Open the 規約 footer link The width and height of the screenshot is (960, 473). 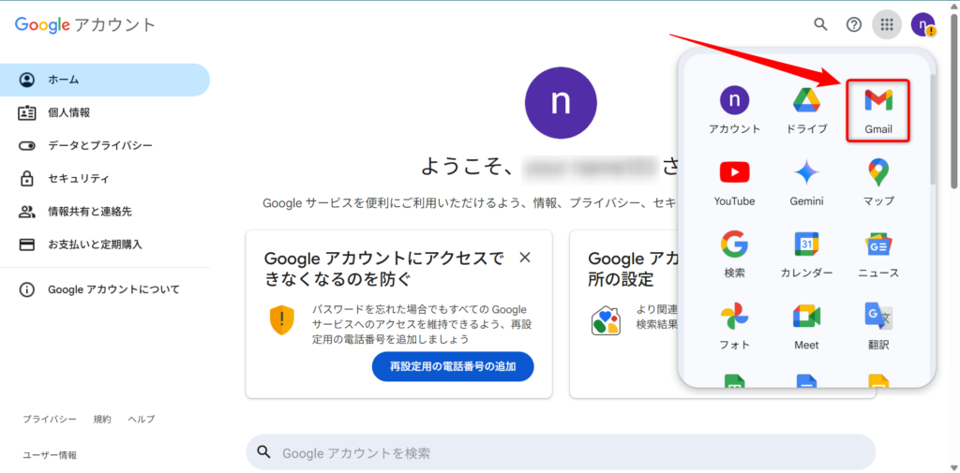coord(102,420)
